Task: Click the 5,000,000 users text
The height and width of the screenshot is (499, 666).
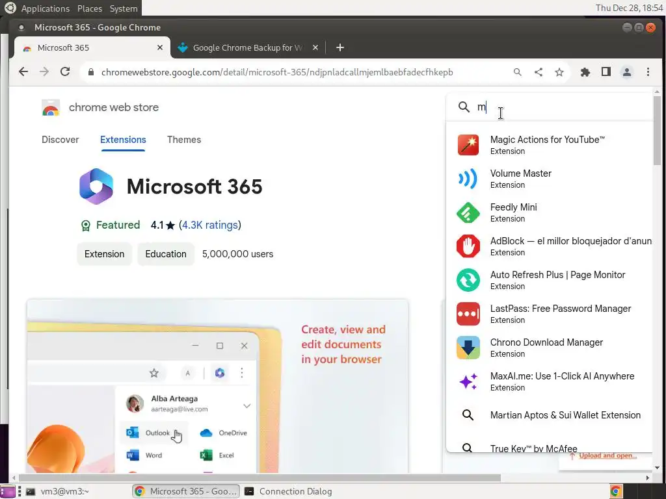Action: [237, 254]
